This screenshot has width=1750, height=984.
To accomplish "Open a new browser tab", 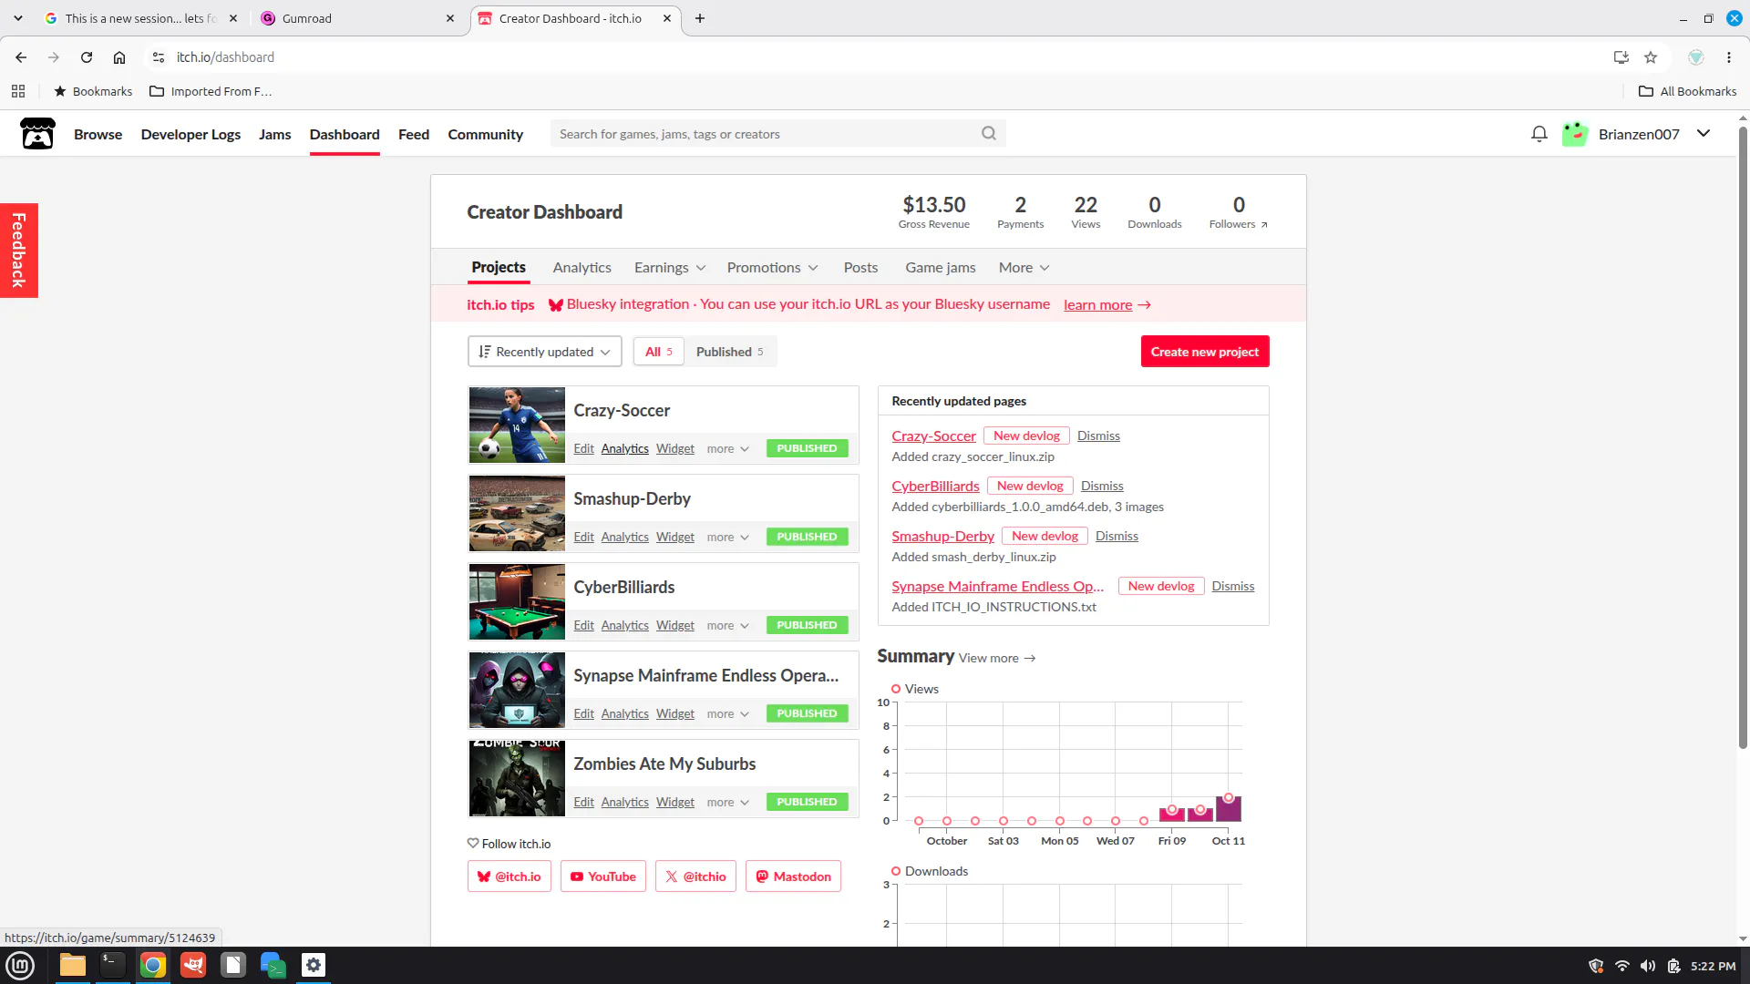I will 700,18.
